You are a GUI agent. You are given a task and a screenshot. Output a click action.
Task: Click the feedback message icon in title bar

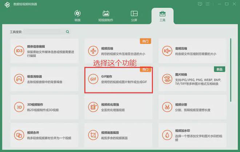200,4
